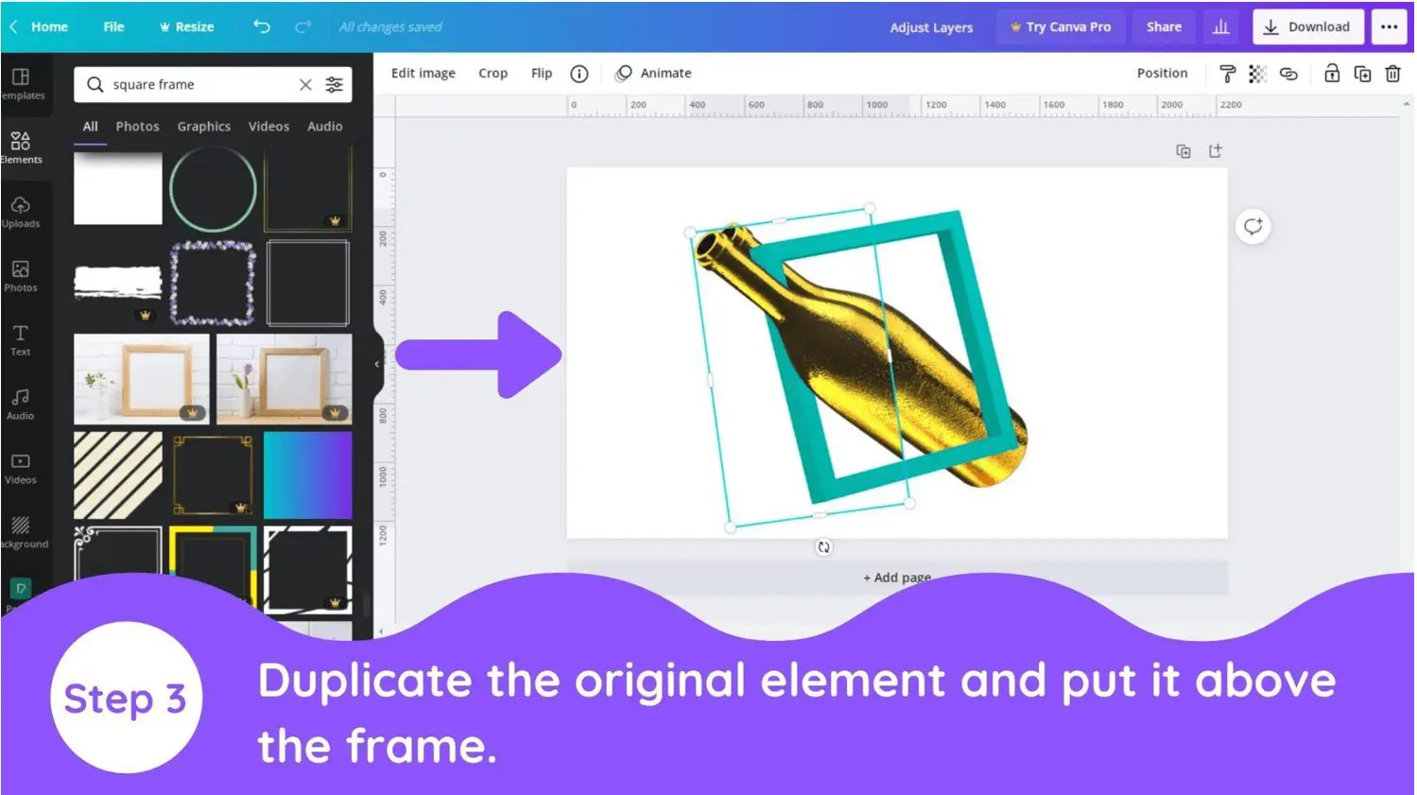Viewport: 1417px width, 795px height.
Task: Select the blue-purple gradient square thumbnail
Action: click(308, 475)
